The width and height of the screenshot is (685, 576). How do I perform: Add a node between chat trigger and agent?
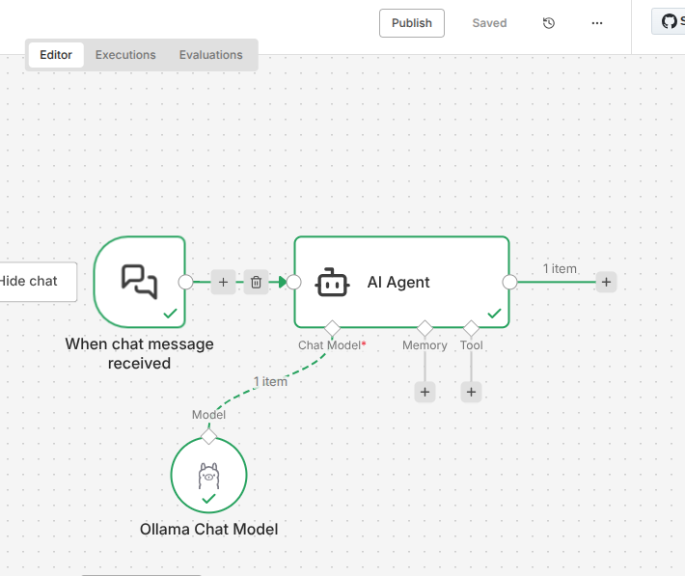[223, 282]
